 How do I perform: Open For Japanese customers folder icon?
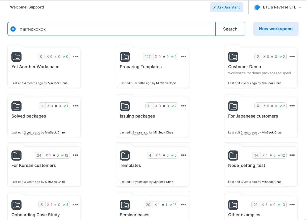[x=233, y=106]
